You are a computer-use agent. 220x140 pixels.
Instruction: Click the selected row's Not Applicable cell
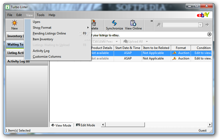[156, 53]
